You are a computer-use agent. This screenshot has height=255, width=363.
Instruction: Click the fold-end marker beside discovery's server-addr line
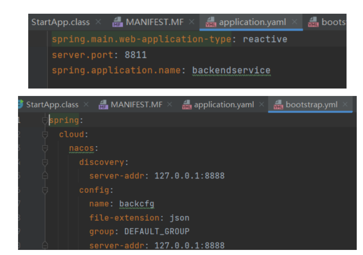pyautogui.click(x=45, y=176)
